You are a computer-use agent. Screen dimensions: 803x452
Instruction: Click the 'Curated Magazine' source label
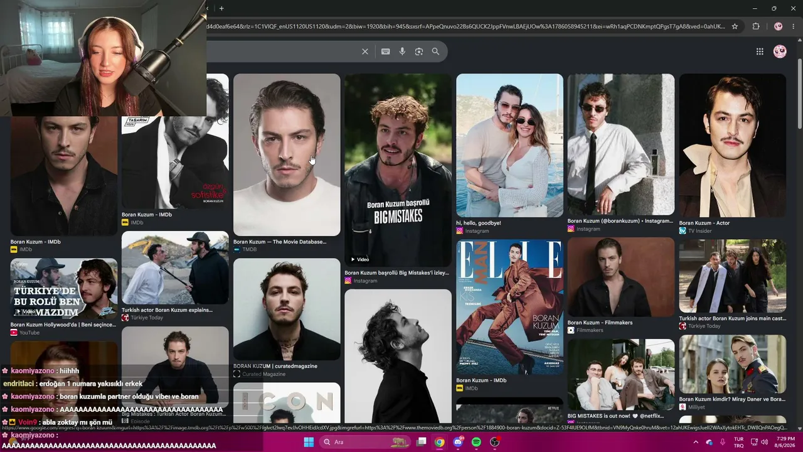[x=263, y=374]
